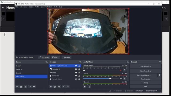
Task: Undock the Sources panel
Action: (x=80, y=62)
